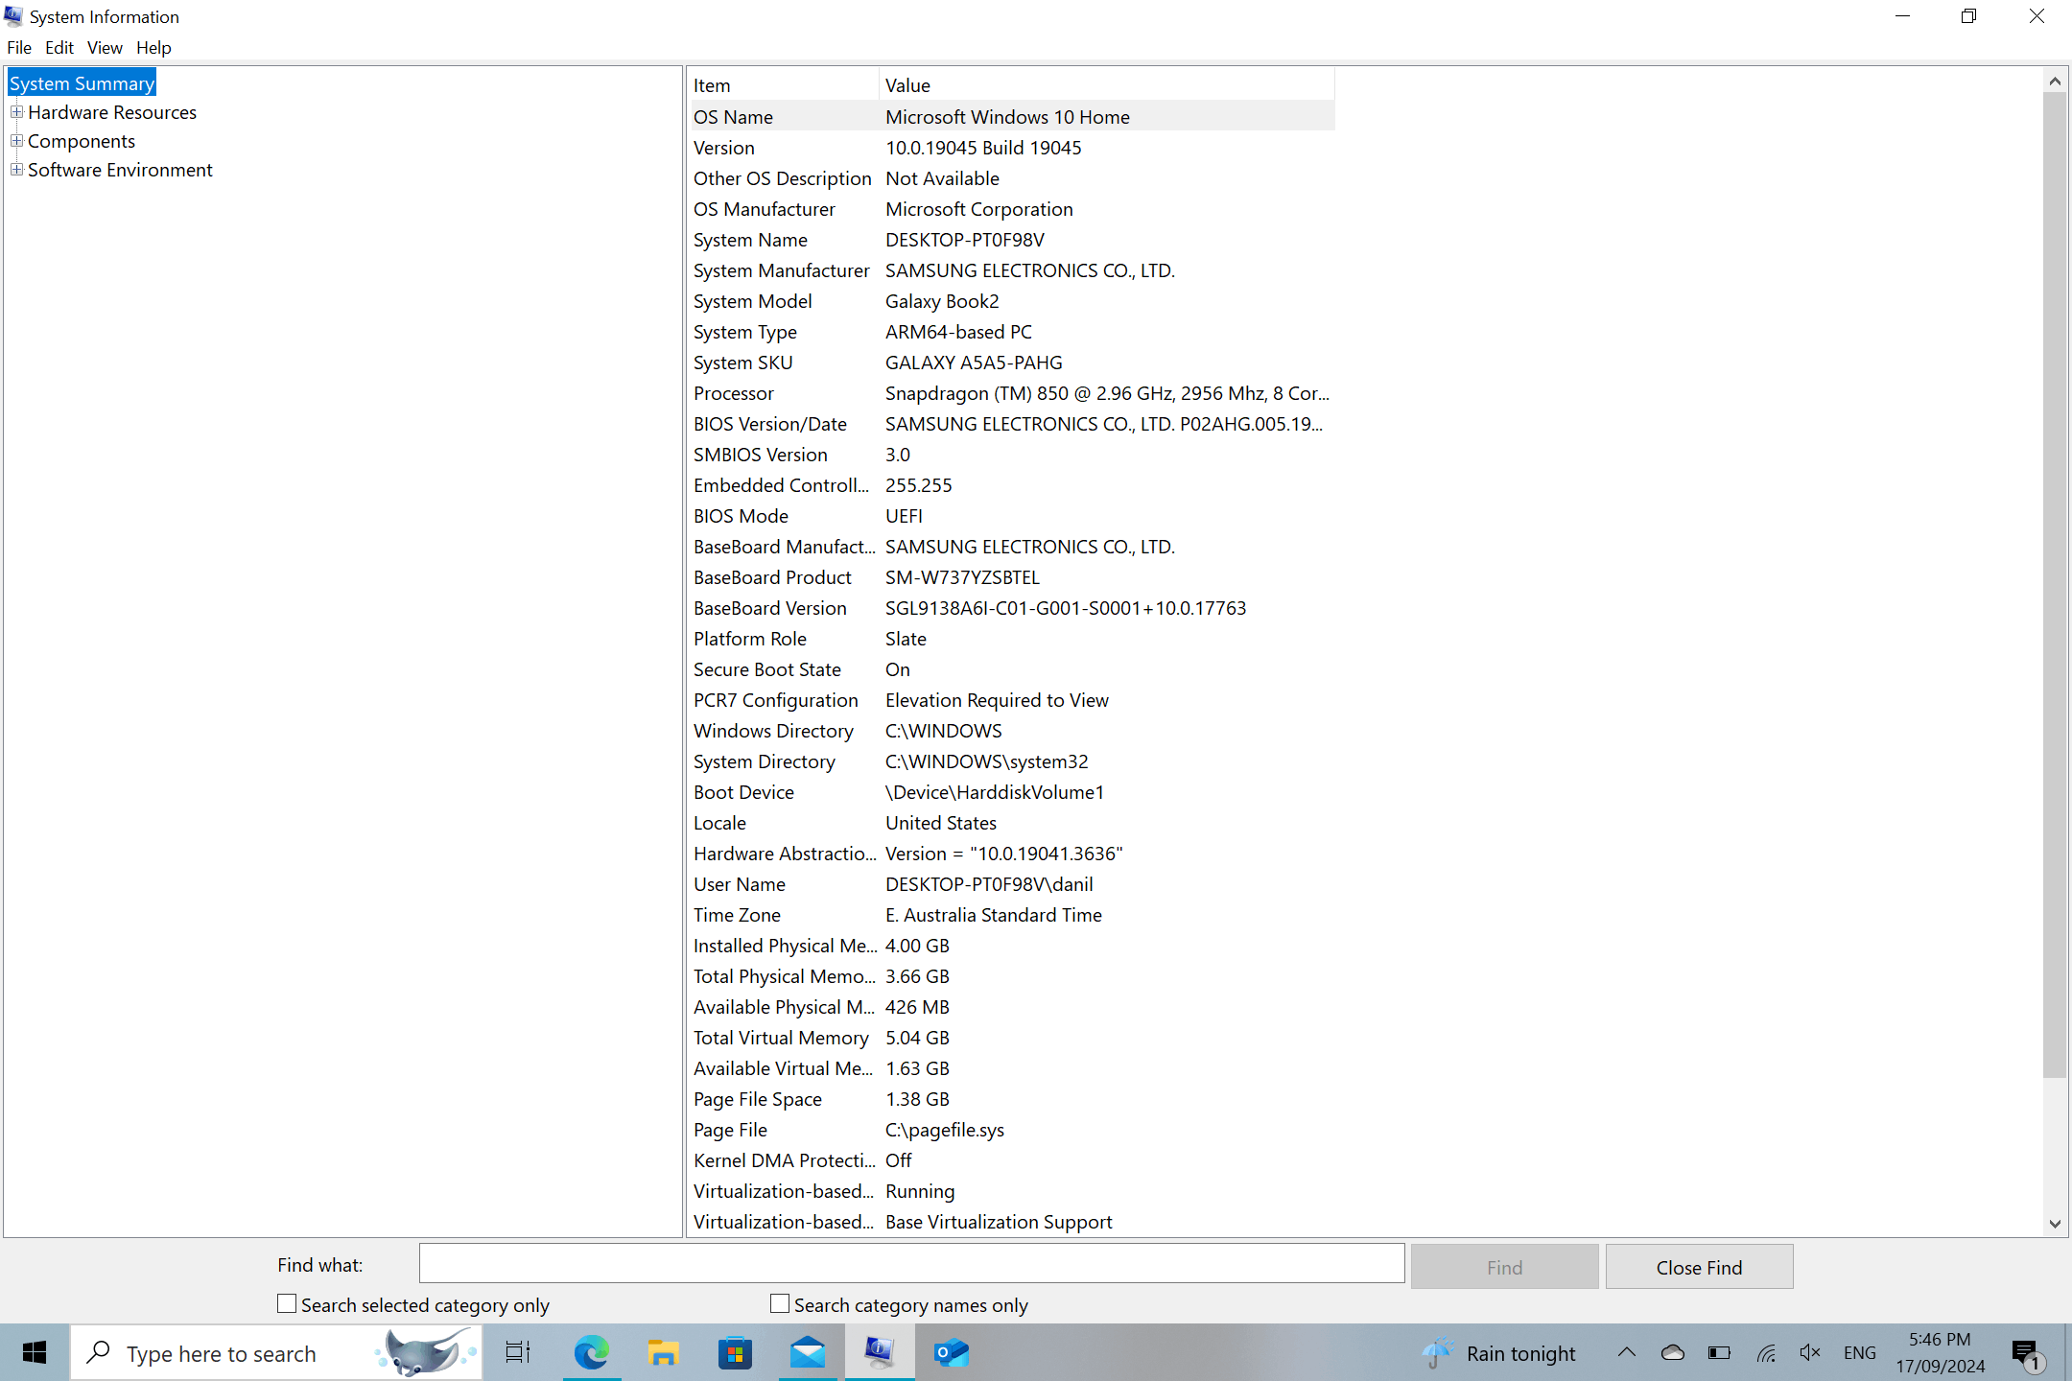Screen dimensions: 2072x1381
Task: Open the View menu
Action: [105, 47]
